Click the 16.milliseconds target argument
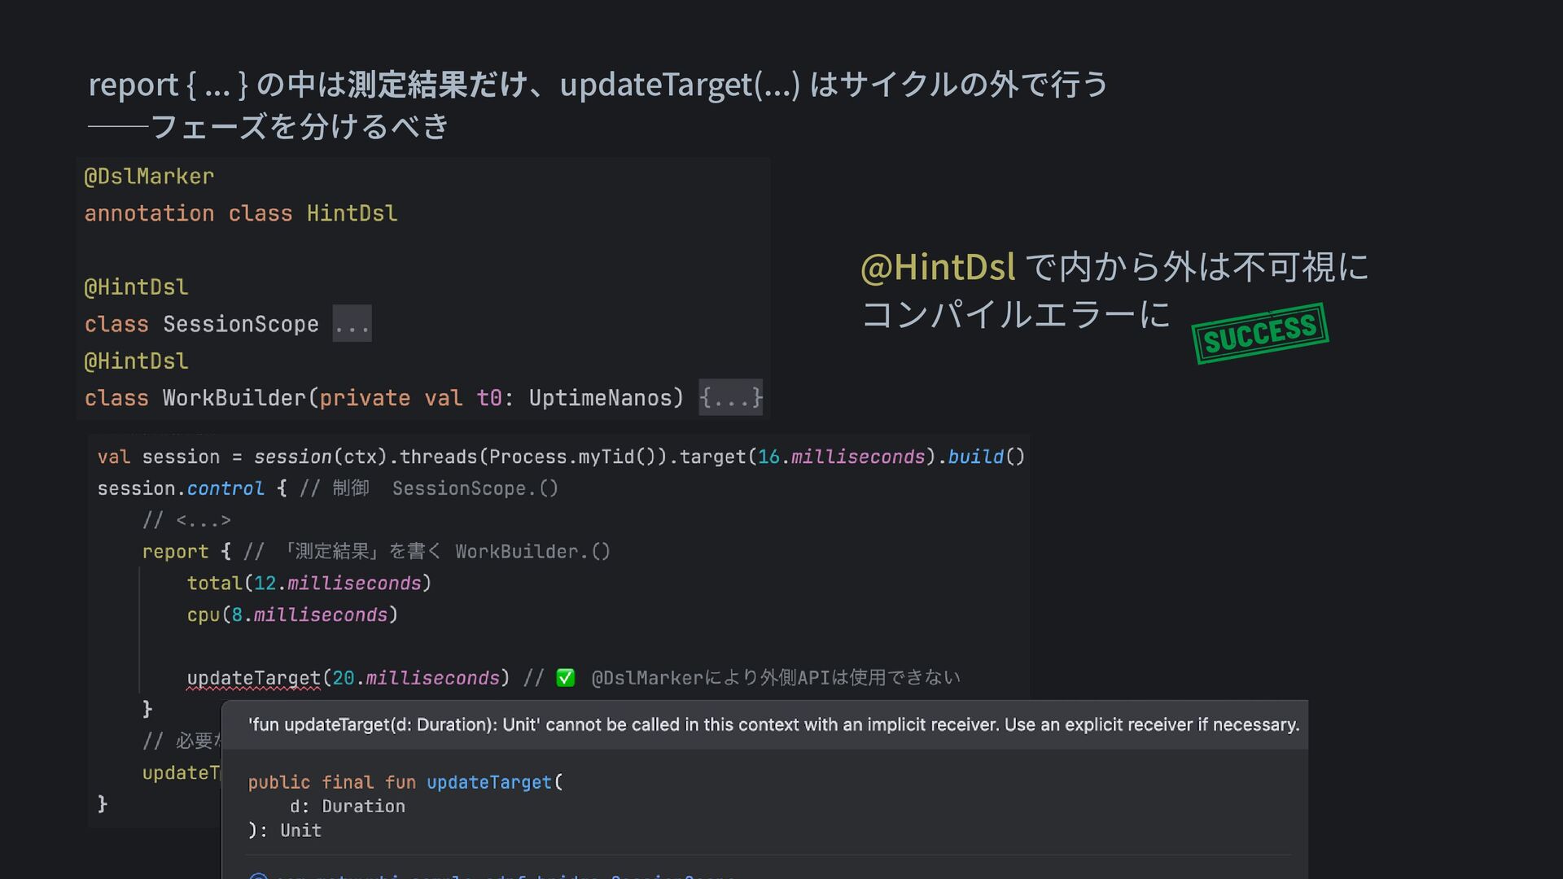The image size is (1563, 879). [x=841, y=457]
